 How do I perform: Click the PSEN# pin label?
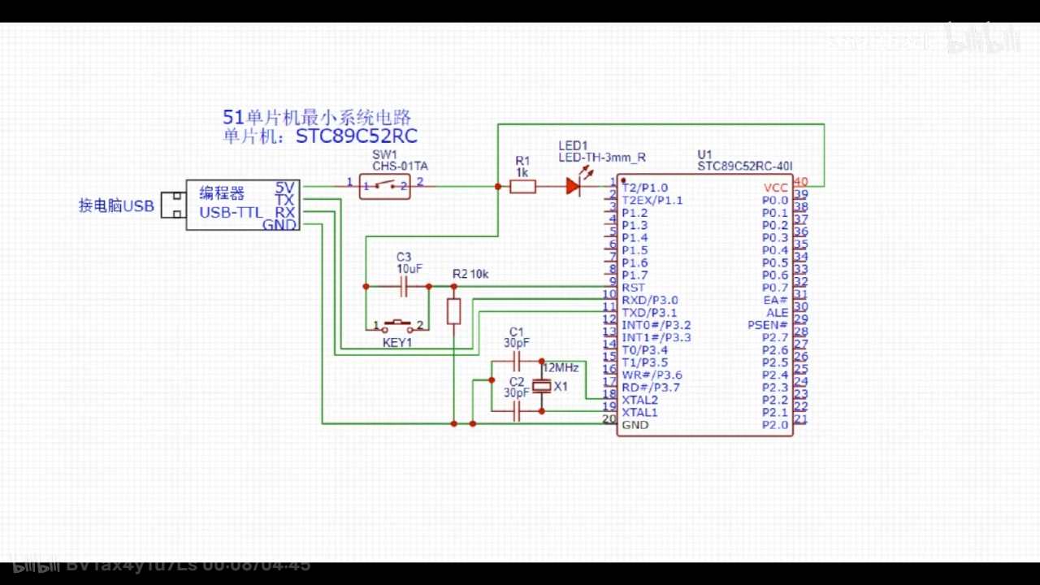pyautogui.click(x=768, y=325)
